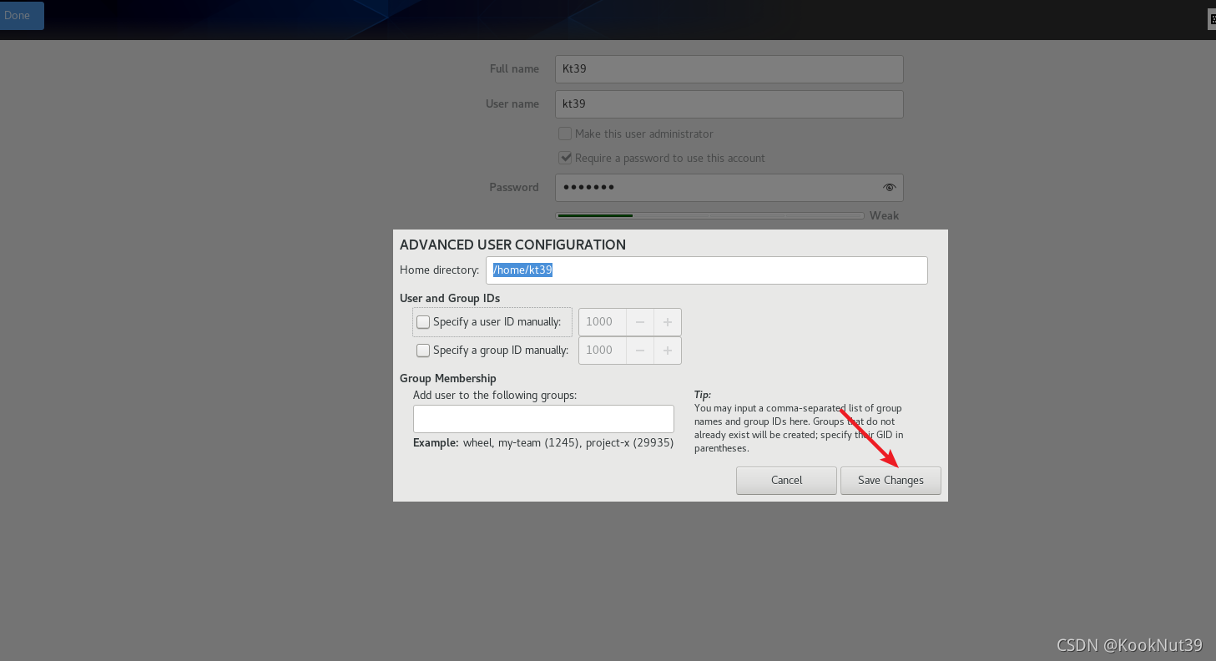
Task: Click the Full name field
Action: pos(729,69)
